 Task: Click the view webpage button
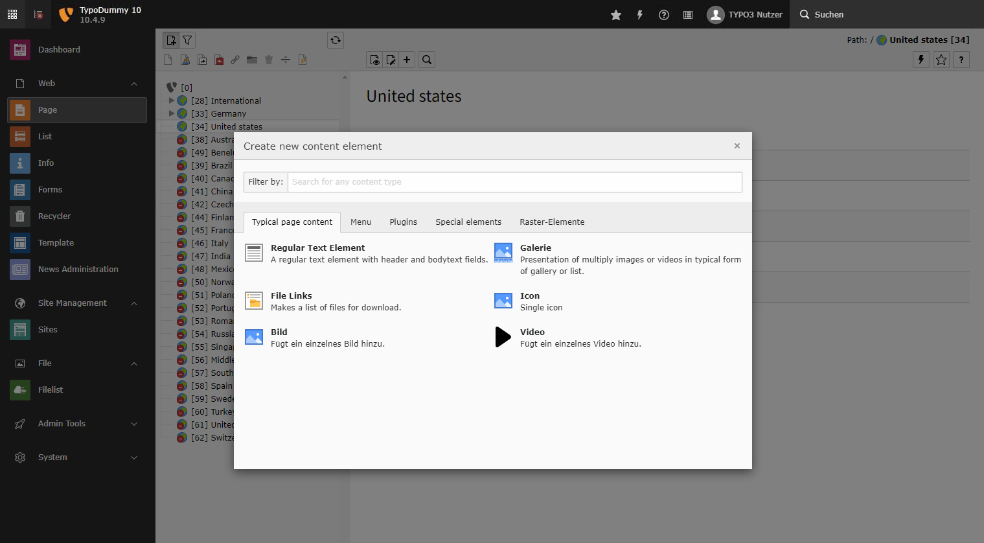point(375,60)
